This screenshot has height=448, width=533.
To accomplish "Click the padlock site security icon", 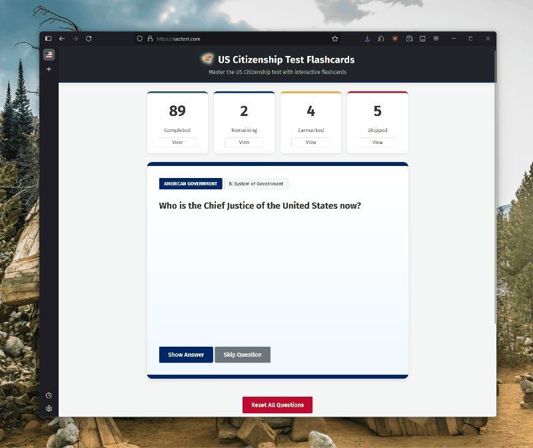I will pyautogui.click(x=151, y=39).
